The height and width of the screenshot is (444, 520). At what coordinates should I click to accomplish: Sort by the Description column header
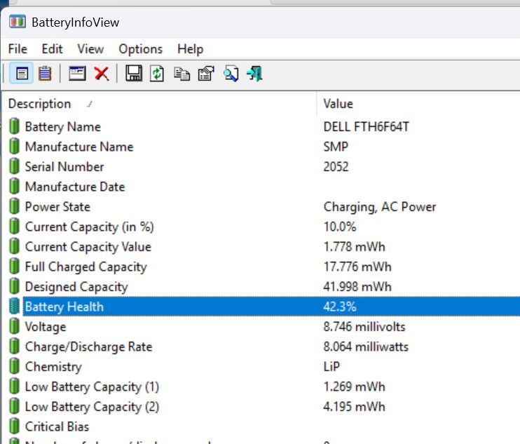[40, 104]
